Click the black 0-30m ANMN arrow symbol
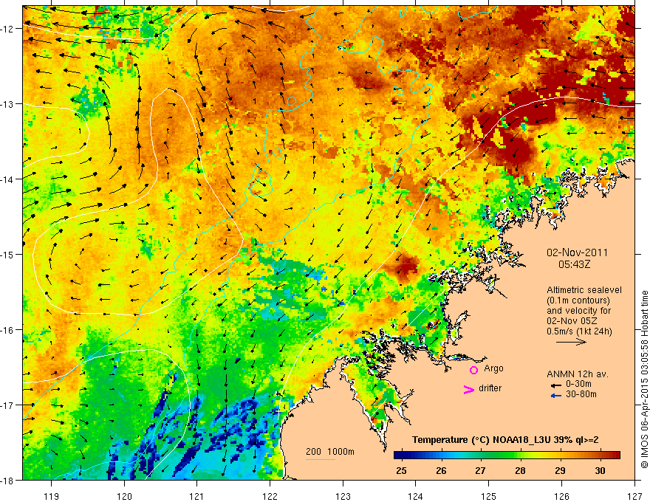This screenshot has width=650, height=502. 555,385
